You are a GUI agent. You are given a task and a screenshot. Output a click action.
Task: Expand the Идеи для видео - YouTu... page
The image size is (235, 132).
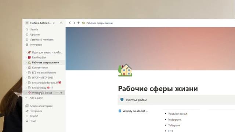26,52
